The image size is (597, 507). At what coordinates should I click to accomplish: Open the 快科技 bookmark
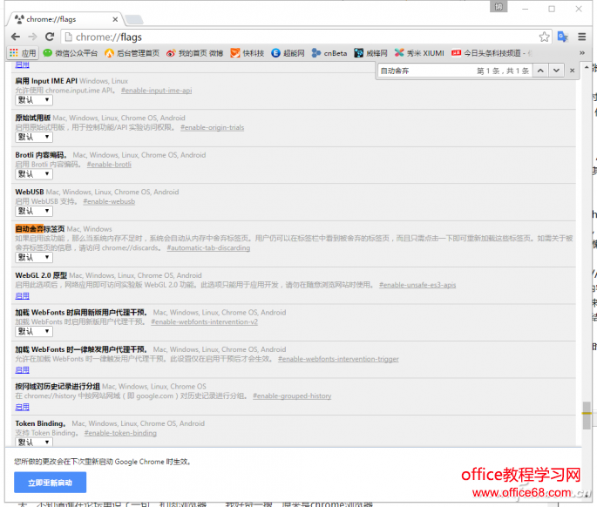tap(248, 53)
